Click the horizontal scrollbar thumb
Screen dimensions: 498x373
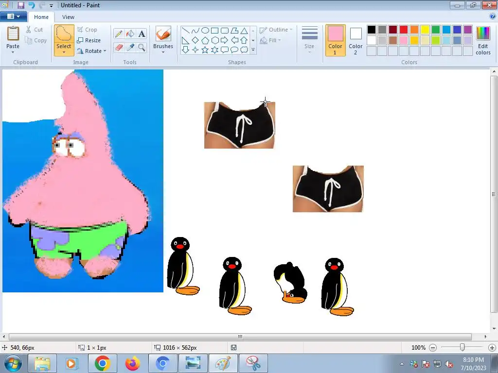pyautogui.click(x=240, y=337)
